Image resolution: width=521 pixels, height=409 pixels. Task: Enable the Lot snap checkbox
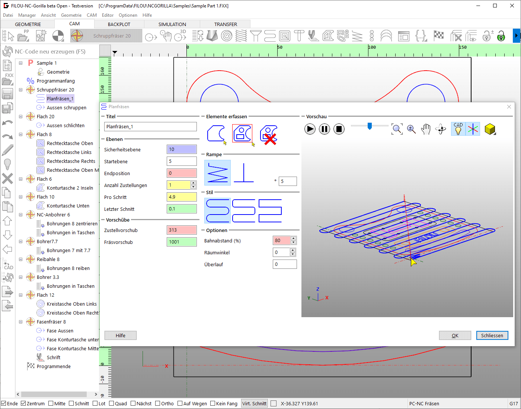click(95, 403)
